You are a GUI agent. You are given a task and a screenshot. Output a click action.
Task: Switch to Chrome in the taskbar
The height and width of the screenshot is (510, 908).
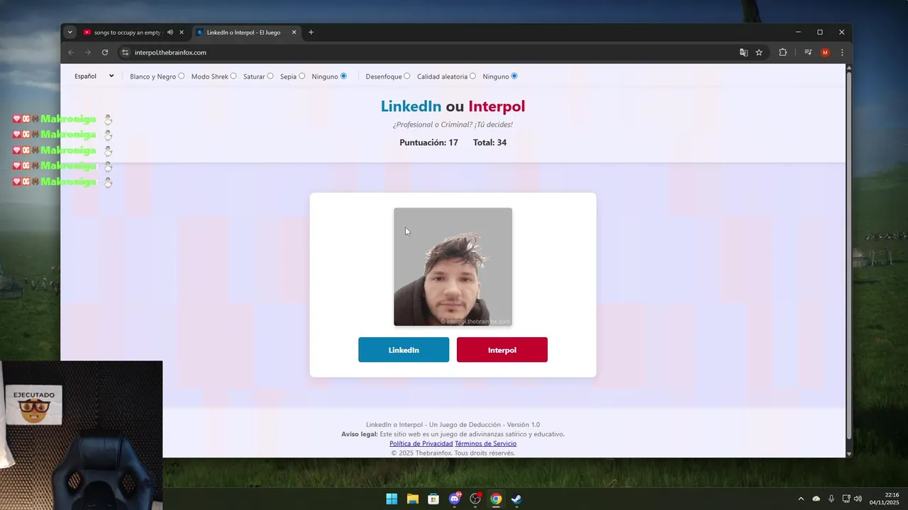tap(496, 499)
